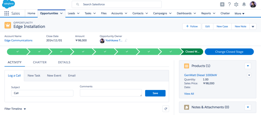Screen dimensions: 261x115
Task: Click the Search Salesforce field
Action: point(117,5)
